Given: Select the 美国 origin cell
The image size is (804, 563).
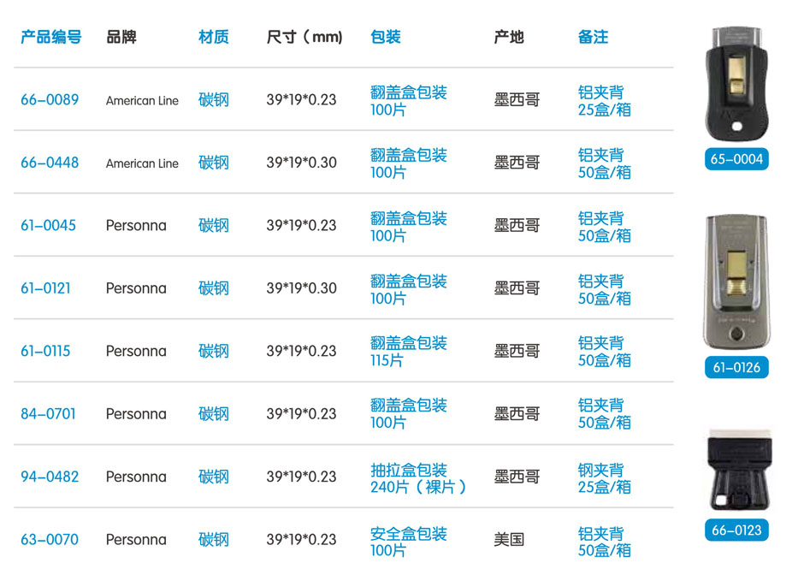Looking at the screenshot, I should pyautogui.click(x=510, y=540).
